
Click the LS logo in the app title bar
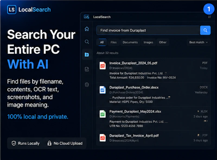(87, 17)
